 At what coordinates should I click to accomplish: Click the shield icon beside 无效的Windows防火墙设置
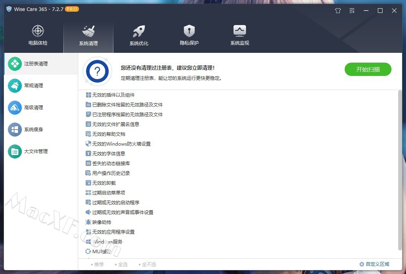click(88, 144)
